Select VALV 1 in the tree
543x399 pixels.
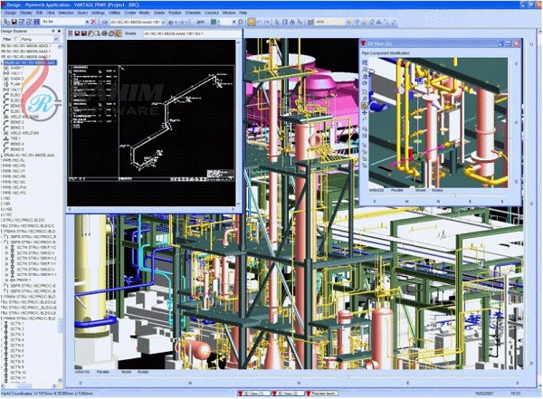[16, 73]
